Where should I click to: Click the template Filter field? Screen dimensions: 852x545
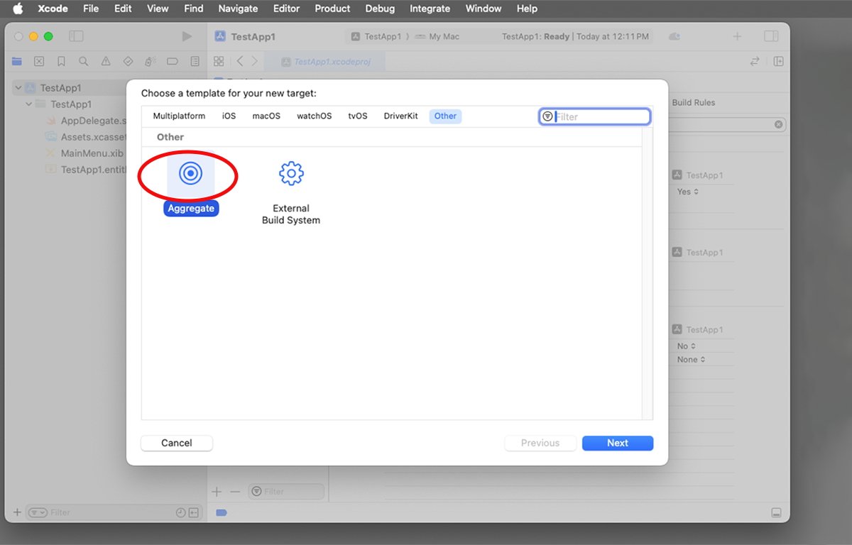(596, 116)
